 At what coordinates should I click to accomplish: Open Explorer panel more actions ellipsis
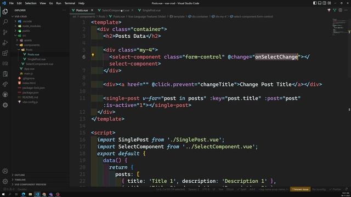click(64, 10)
